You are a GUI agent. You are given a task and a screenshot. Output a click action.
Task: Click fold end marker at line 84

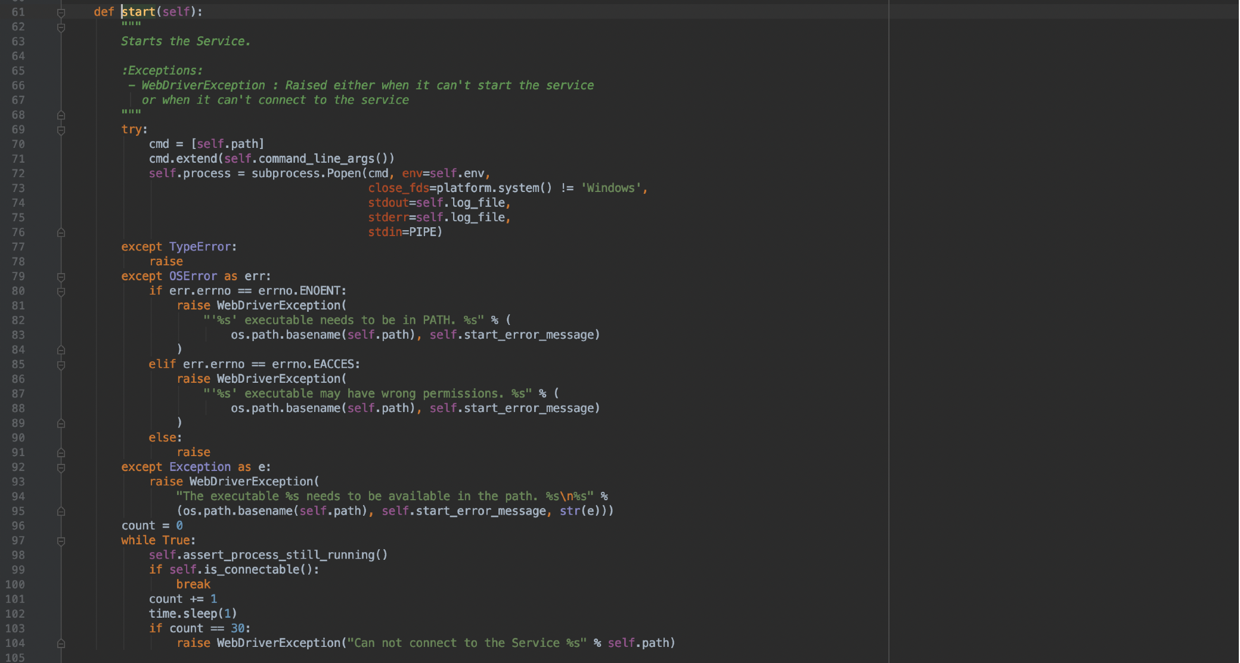pyautogui.click(x=61, y=349)
